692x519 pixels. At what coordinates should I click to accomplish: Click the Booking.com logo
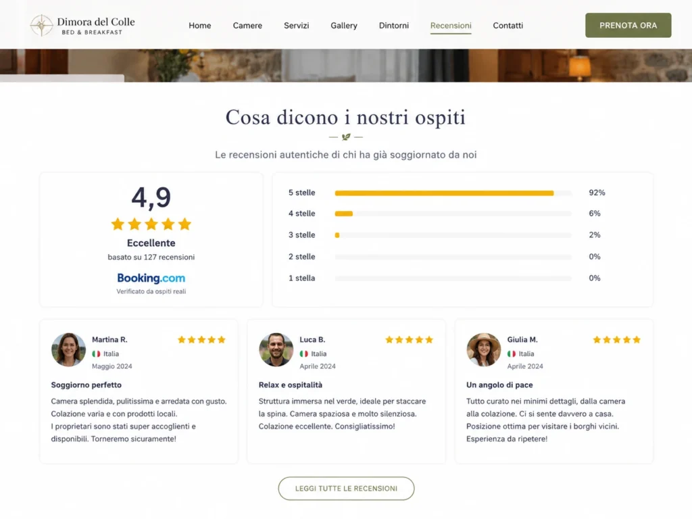coord(151,278)
